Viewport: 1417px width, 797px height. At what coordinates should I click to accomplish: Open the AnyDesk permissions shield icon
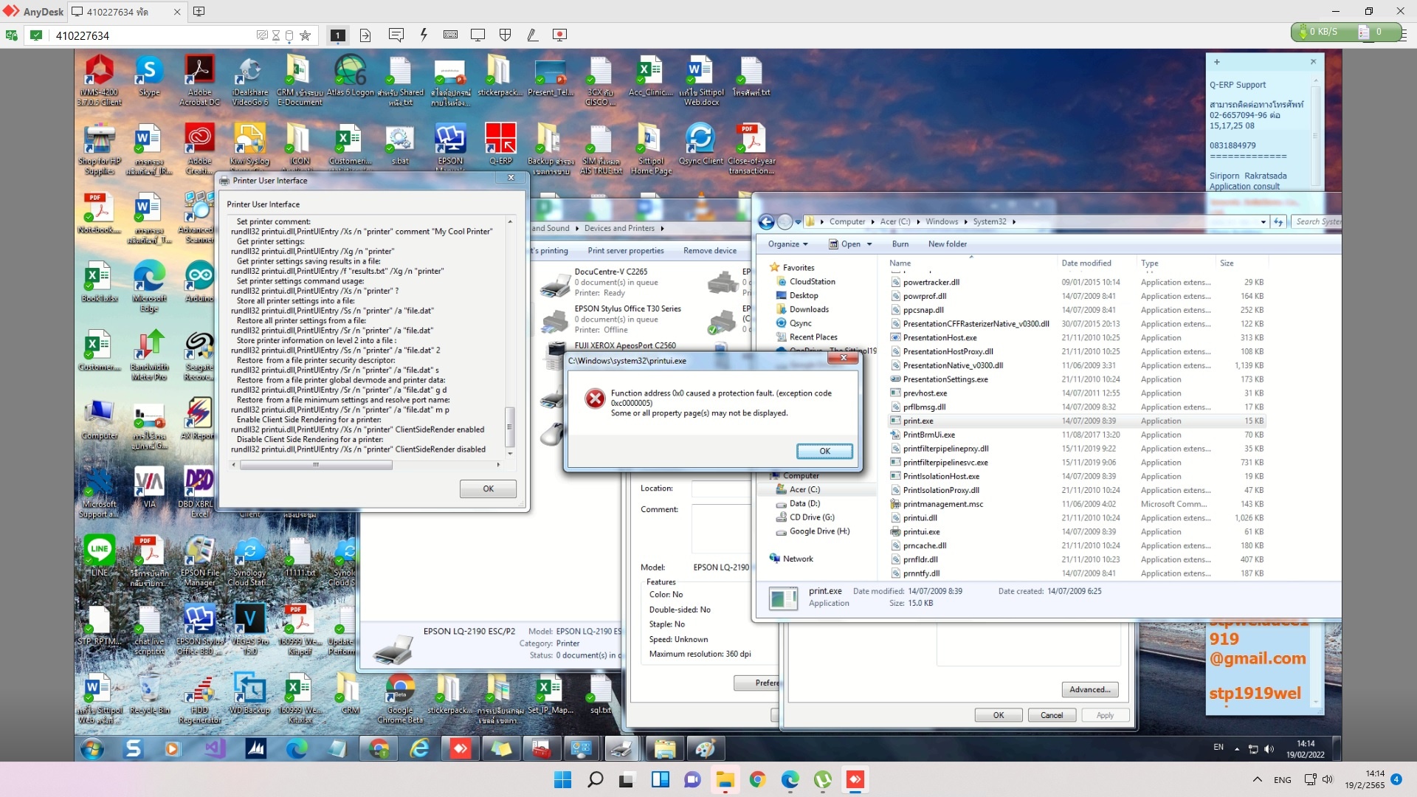[x=506, y=35]
